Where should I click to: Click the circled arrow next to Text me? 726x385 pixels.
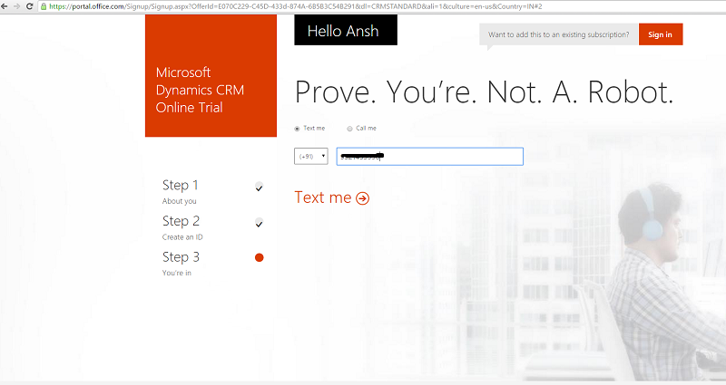tap(363, 198)
